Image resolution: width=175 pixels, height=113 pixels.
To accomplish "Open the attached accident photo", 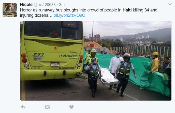I will click(96, 61).
